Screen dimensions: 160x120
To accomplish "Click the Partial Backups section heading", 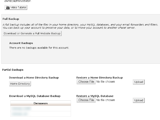I will pos(13,70).
